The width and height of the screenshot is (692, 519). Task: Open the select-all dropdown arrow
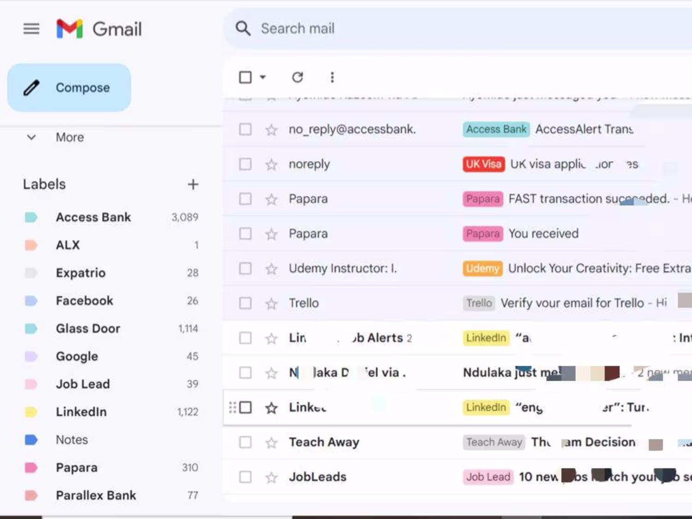click(263, 77)
